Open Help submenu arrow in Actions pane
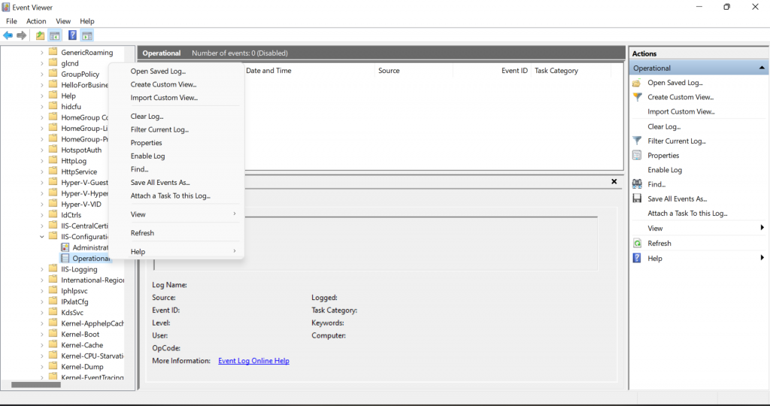 coord(762,258)
